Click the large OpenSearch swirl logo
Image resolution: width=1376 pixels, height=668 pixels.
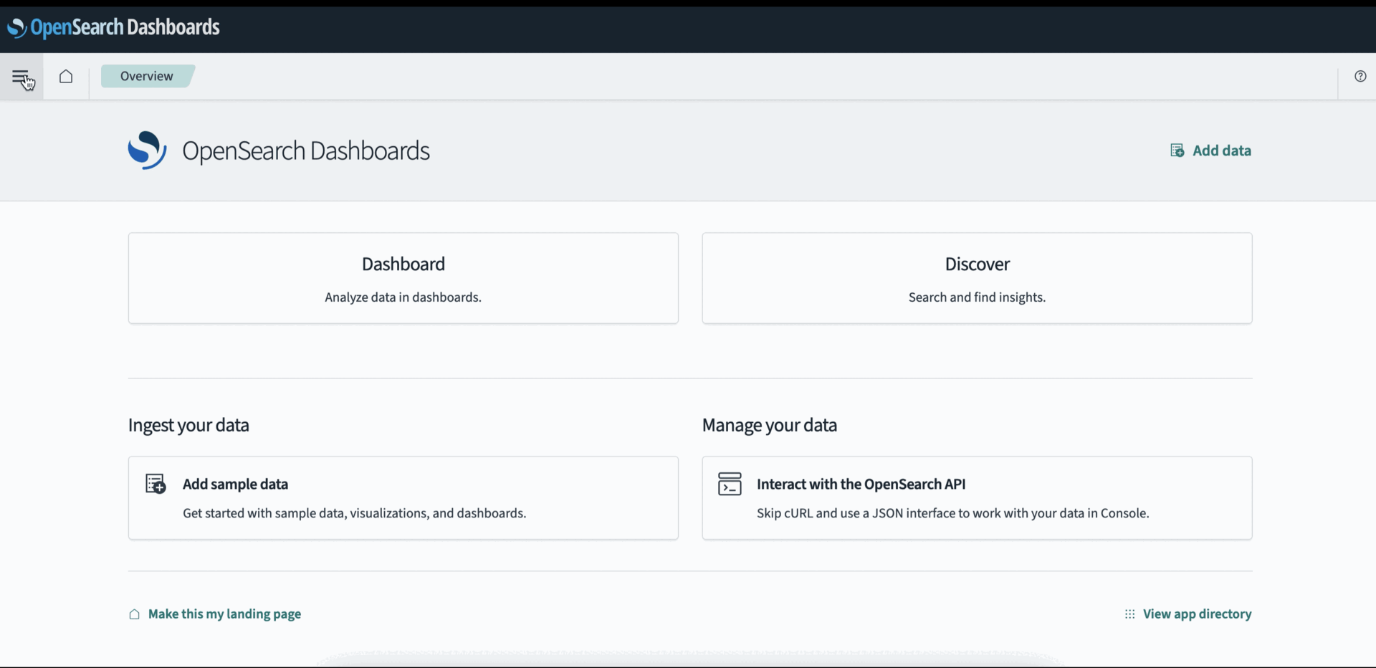pyautogui.click(x=147, y=151)
